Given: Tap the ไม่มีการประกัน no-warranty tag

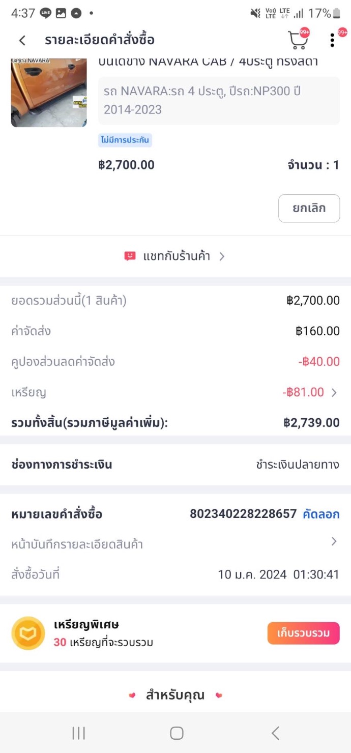Looking at the screenshot, I should tap(125, 140).
